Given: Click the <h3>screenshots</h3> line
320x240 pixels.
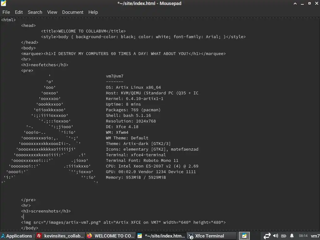Looking at the screenshot, I should tap(46, 211).
